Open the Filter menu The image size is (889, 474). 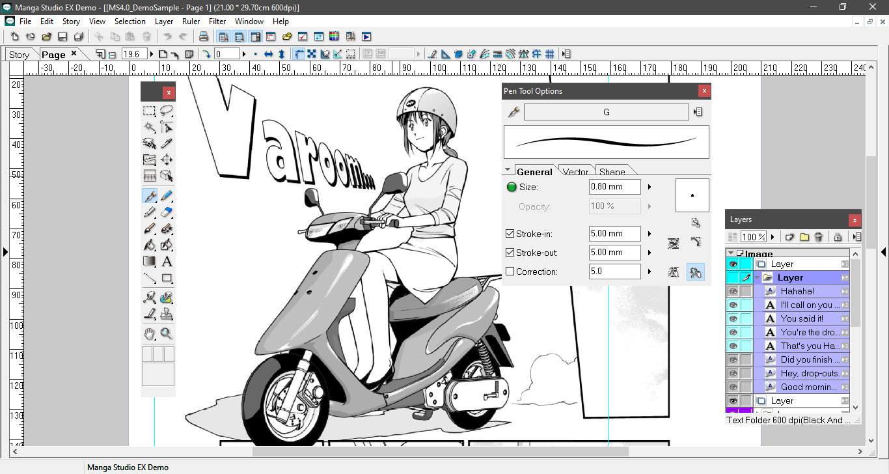[x=217, y=21]
